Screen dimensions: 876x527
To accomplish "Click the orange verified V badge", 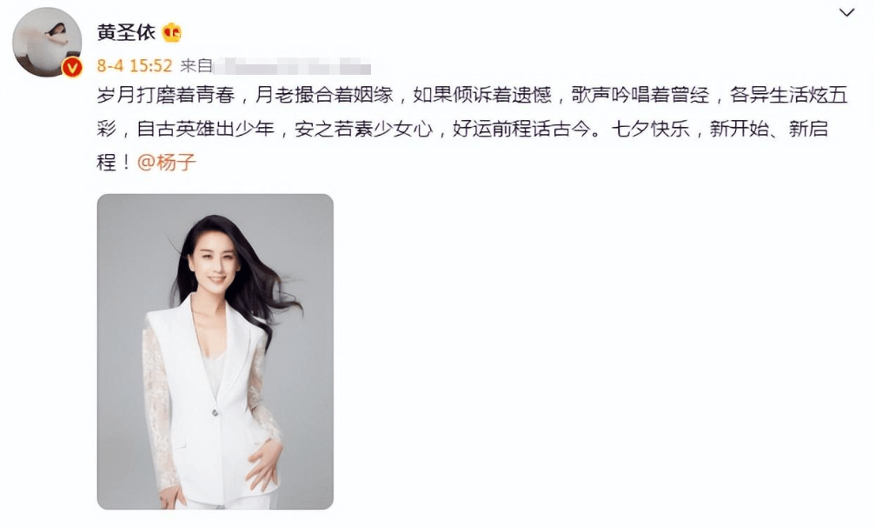I will coord(72,68).
